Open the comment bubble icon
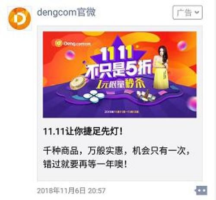 click(x=201, y=190)
